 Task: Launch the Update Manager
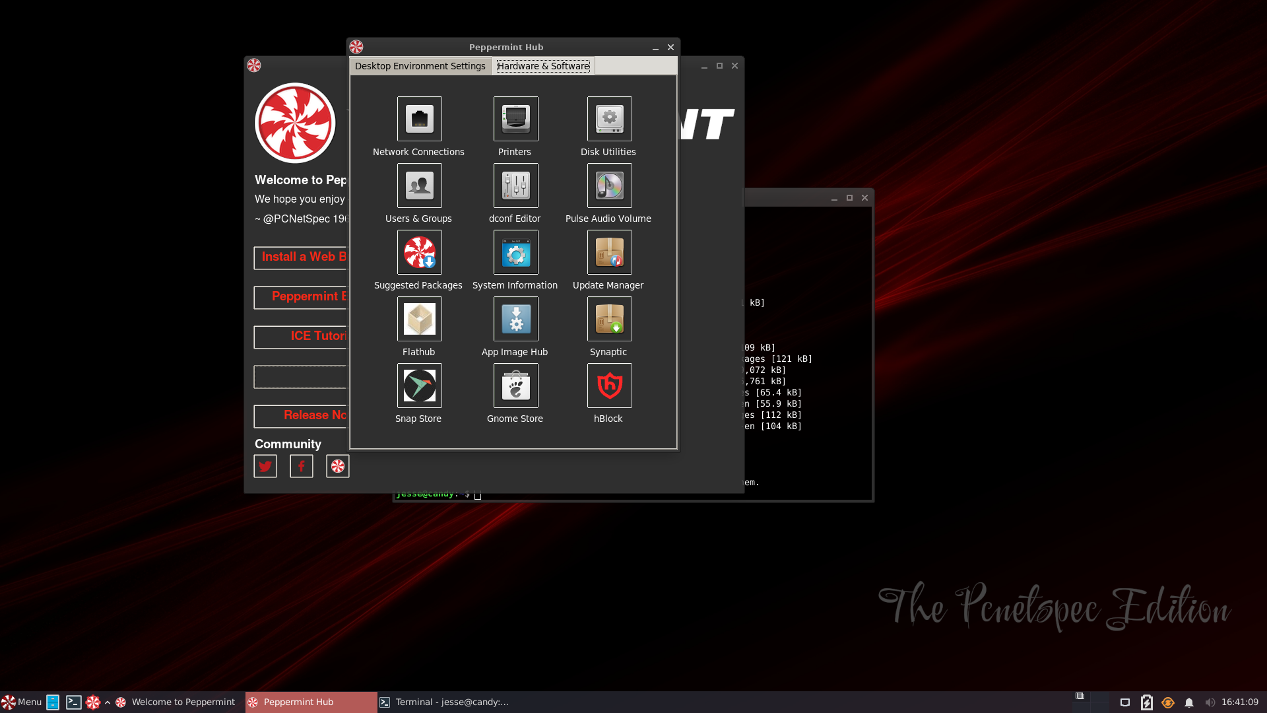point(609,252)
